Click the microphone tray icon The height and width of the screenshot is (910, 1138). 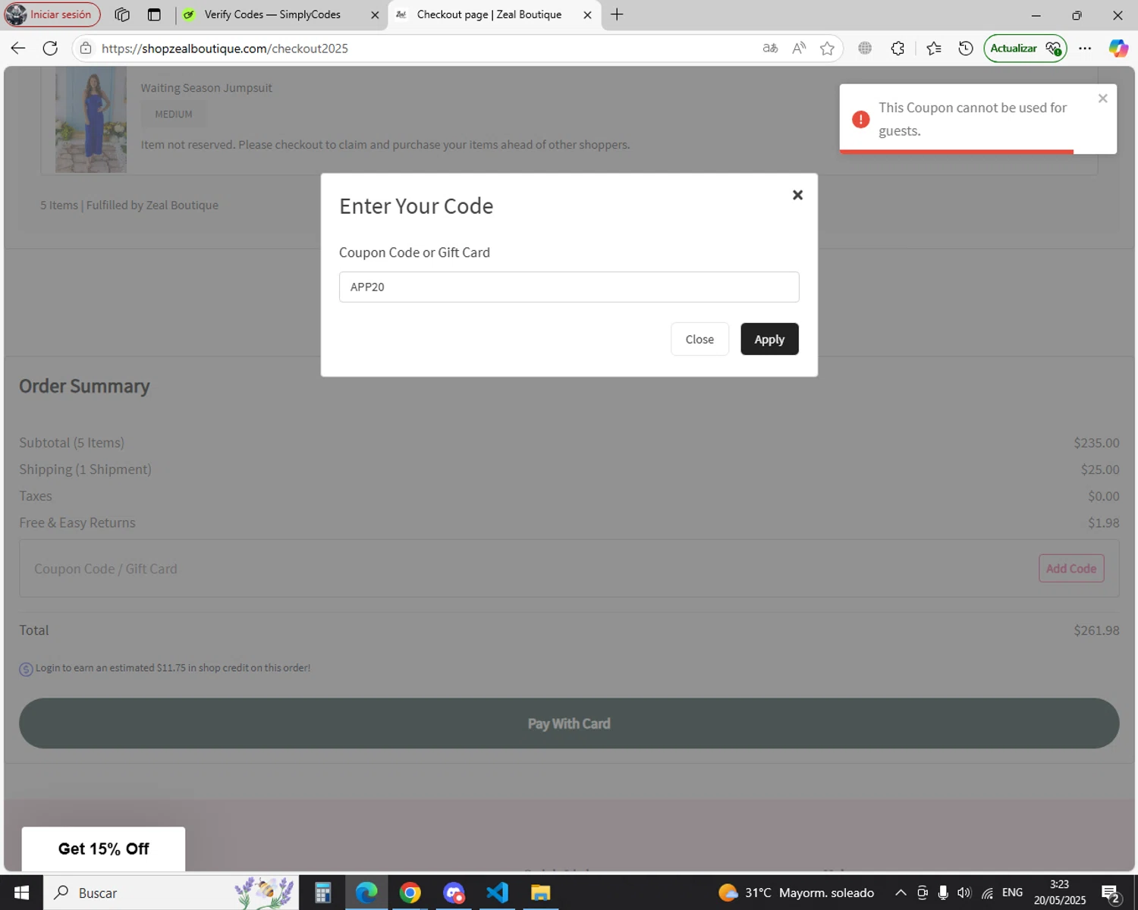(943, 893)
